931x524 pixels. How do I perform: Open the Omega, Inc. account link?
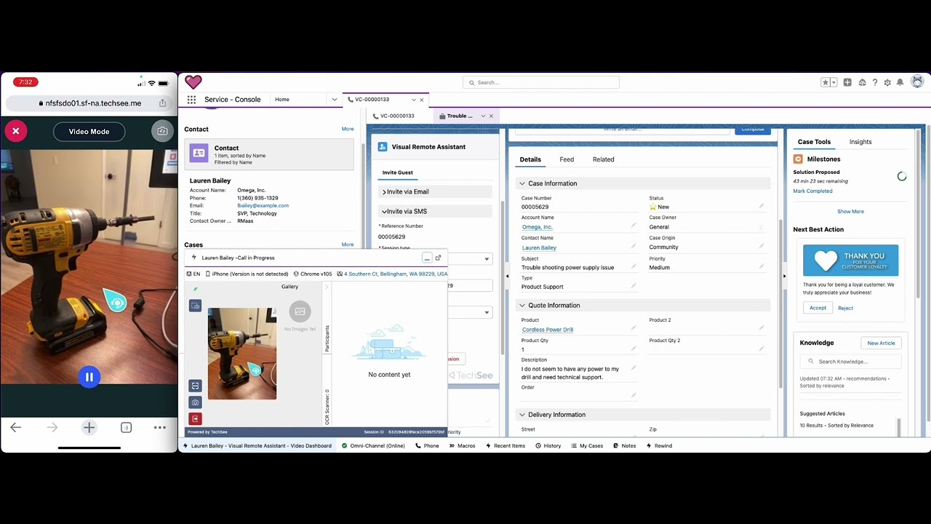(537, 227)
